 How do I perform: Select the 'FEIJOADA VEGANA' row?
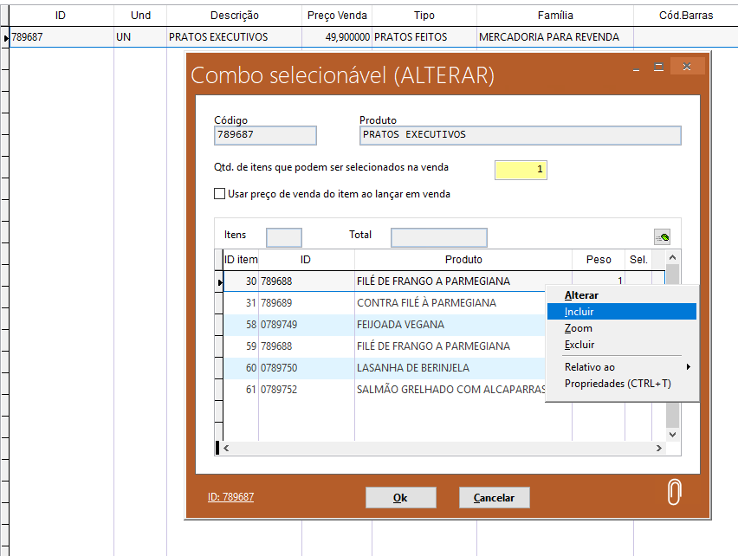click(x=400, y=325)
